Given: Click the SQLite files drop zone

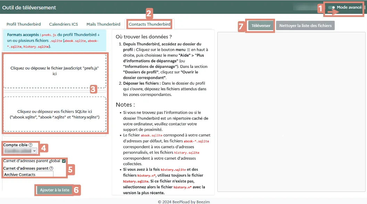Looking at the screenshot, I should click(x=55, y=114).
